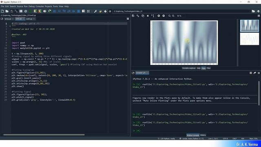Screen dimensions: 261x147
Task: Open the PYTHONPATH manager icon
Action: click(100, 11)
